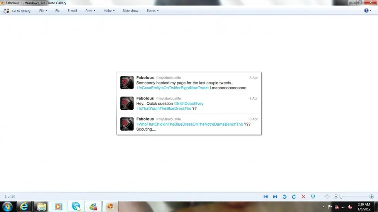Delete the current photo with red X
The image size is (378, 212).
click(303, 197)
